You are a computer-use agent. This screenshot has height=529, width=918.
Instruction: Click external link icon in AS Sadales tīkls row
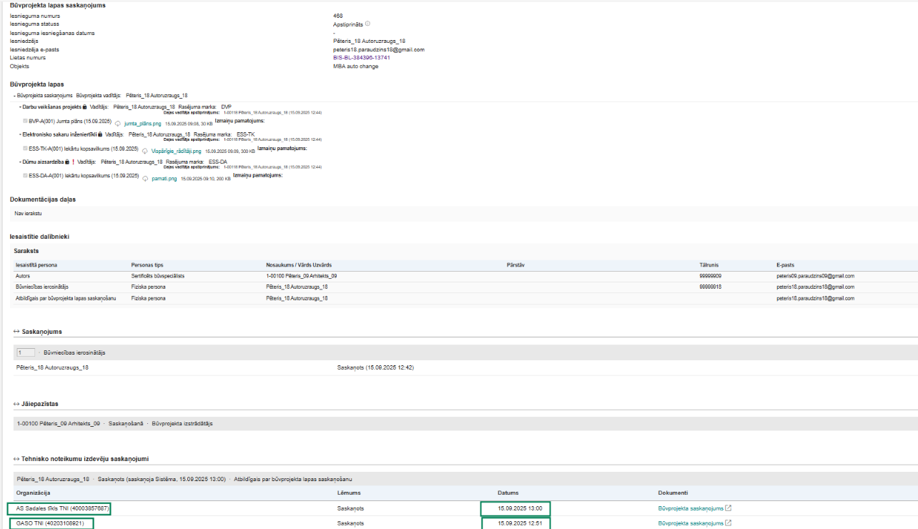pos(728,508)
